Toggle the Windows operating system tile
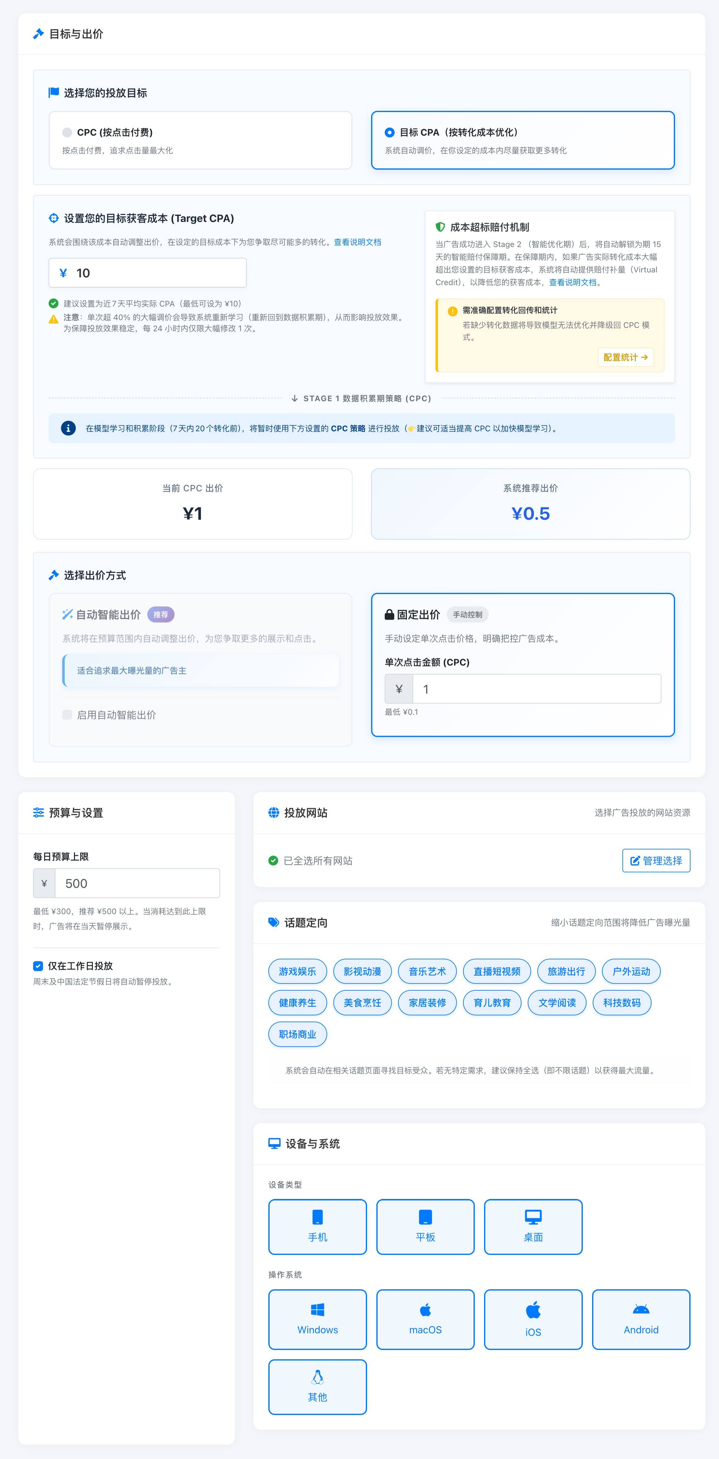This screenshot has height=1459, width=719. tap(317, 1319)
